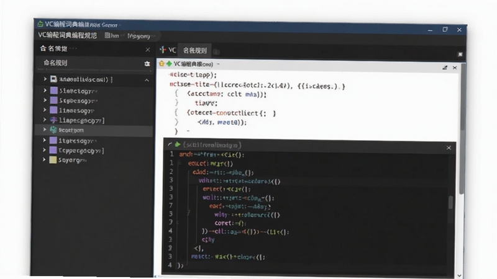Screen dimensions: 497x279
Task: Click the 'cjhy' code line in dark panel
Action: click(208, 240)
